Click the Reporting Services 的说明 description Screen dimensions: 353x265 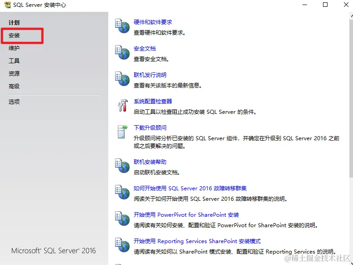pos(235,251)
